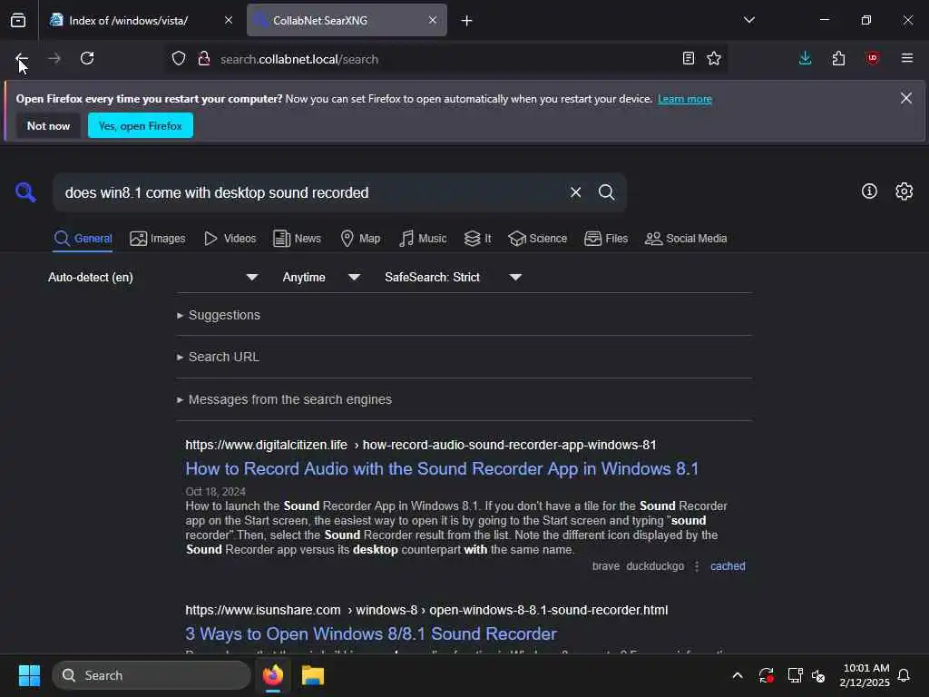Expand the Search URL section

coord(218,357)
